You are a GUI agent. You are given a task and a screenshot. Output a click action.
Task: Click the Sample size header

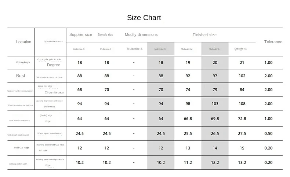105,34
